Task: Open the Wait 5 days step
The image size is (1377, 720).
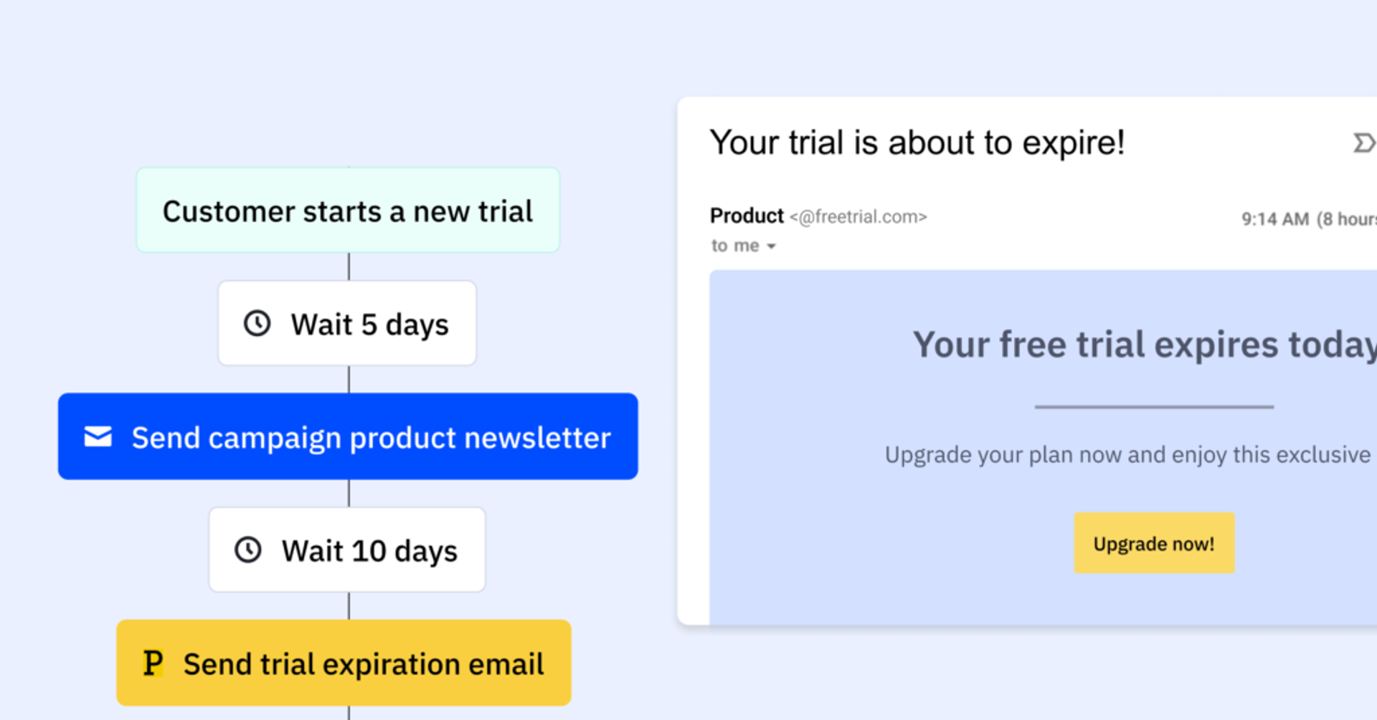Action: [369, 324]
